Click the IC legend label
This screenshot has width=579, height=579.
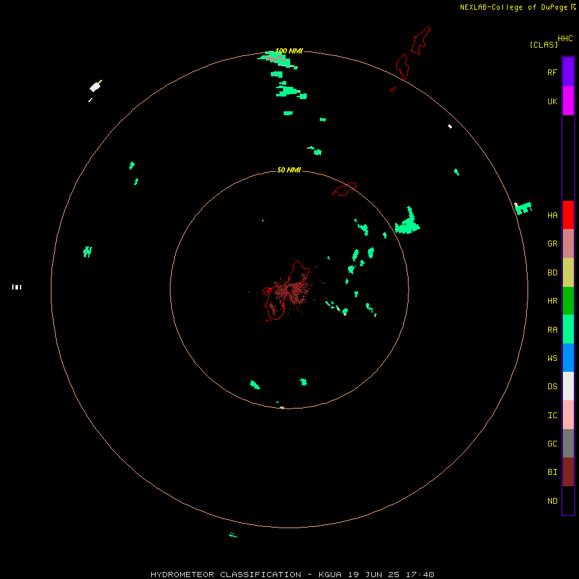click(x=552, y=416)
